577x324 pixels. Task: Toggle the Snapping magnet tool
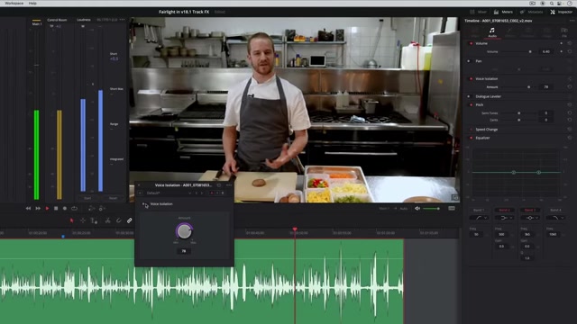118,220
